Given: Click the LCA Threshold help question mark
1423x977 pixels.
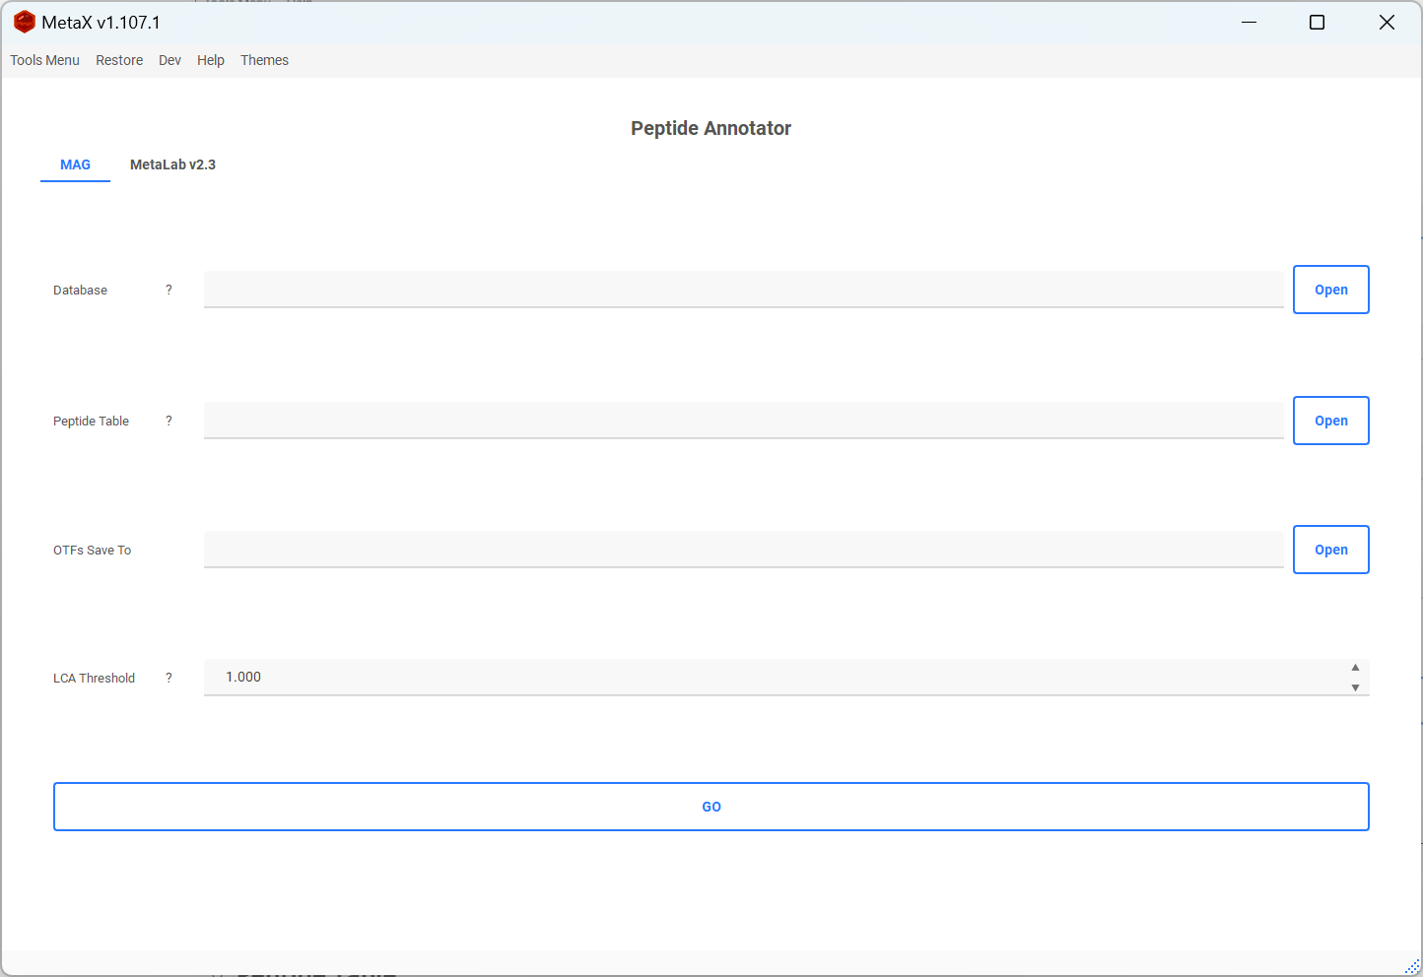Looking at the screenshot, I should click(x=169, y=678).
